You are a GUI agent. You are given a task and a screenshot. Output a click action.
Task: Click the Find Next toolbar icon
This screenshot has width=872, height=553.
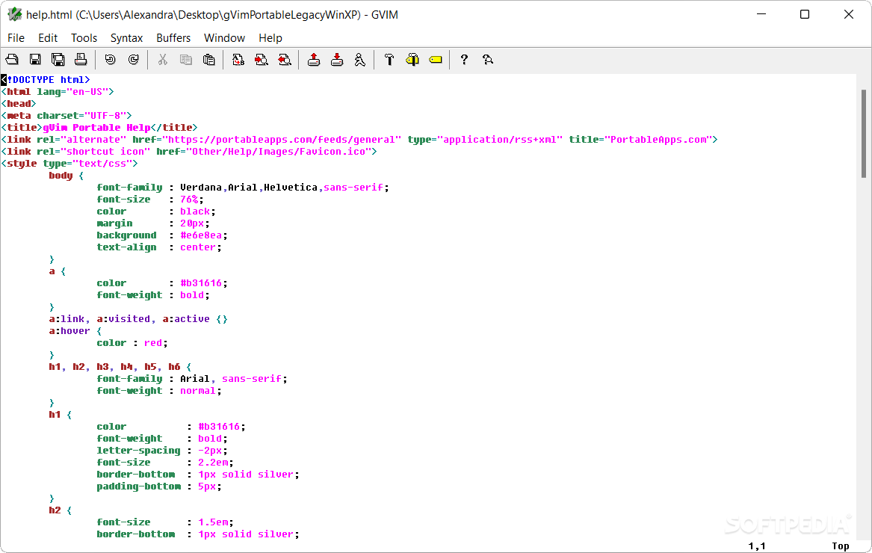tap(262, 60)
